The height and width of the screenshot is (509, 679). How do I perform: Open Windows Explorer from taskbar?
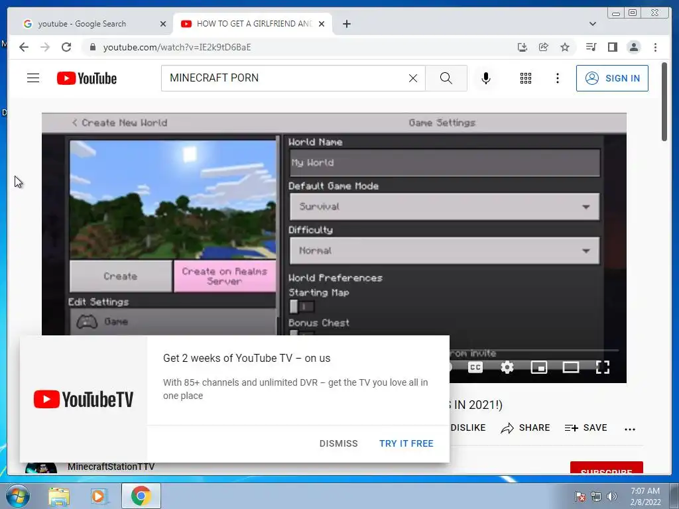click(x=59, y=496)
